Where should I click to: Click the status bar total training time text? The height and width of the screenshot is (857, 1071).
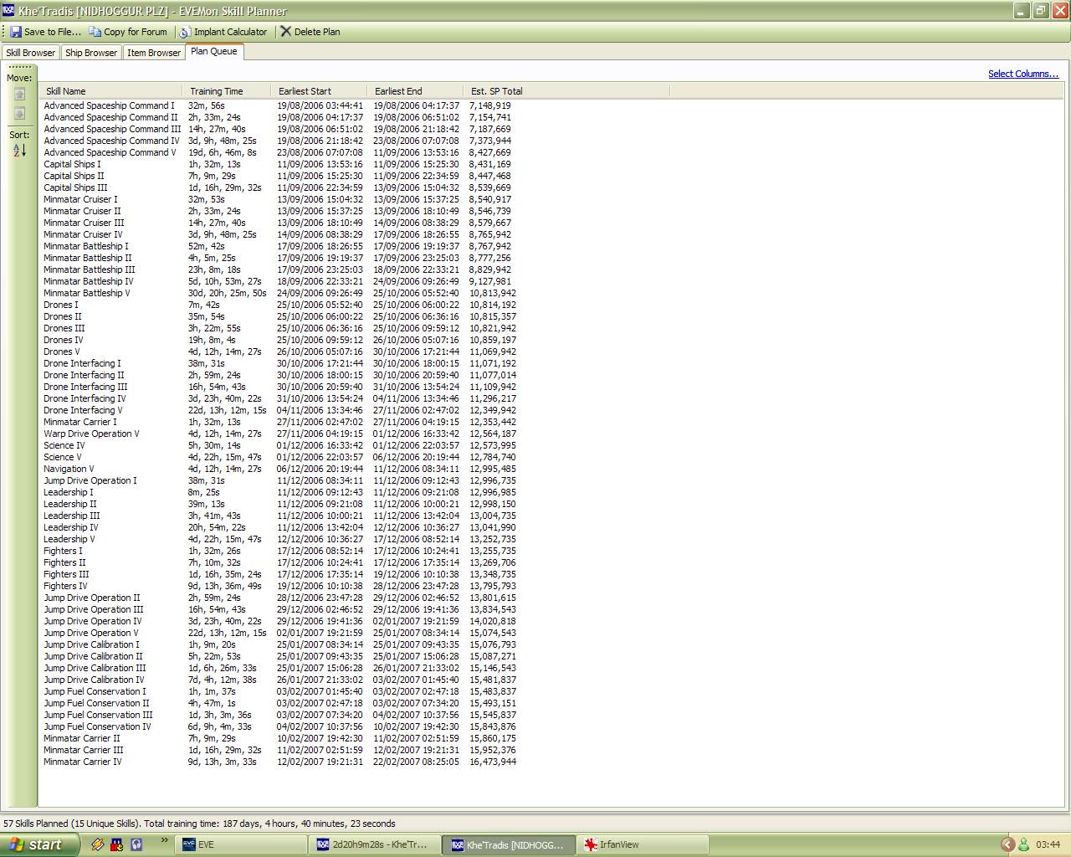coord(269,824)
